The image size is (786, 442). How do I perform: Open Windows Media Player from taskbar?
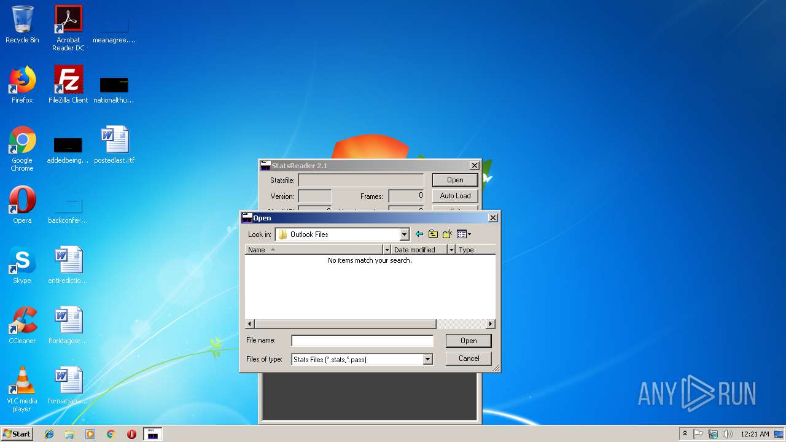click(x=90, y=434)
